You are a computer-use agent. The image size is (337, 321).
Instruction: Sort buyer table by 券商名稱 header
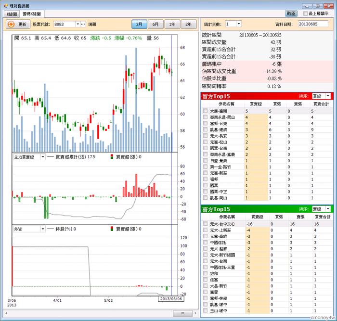(226, 104)
